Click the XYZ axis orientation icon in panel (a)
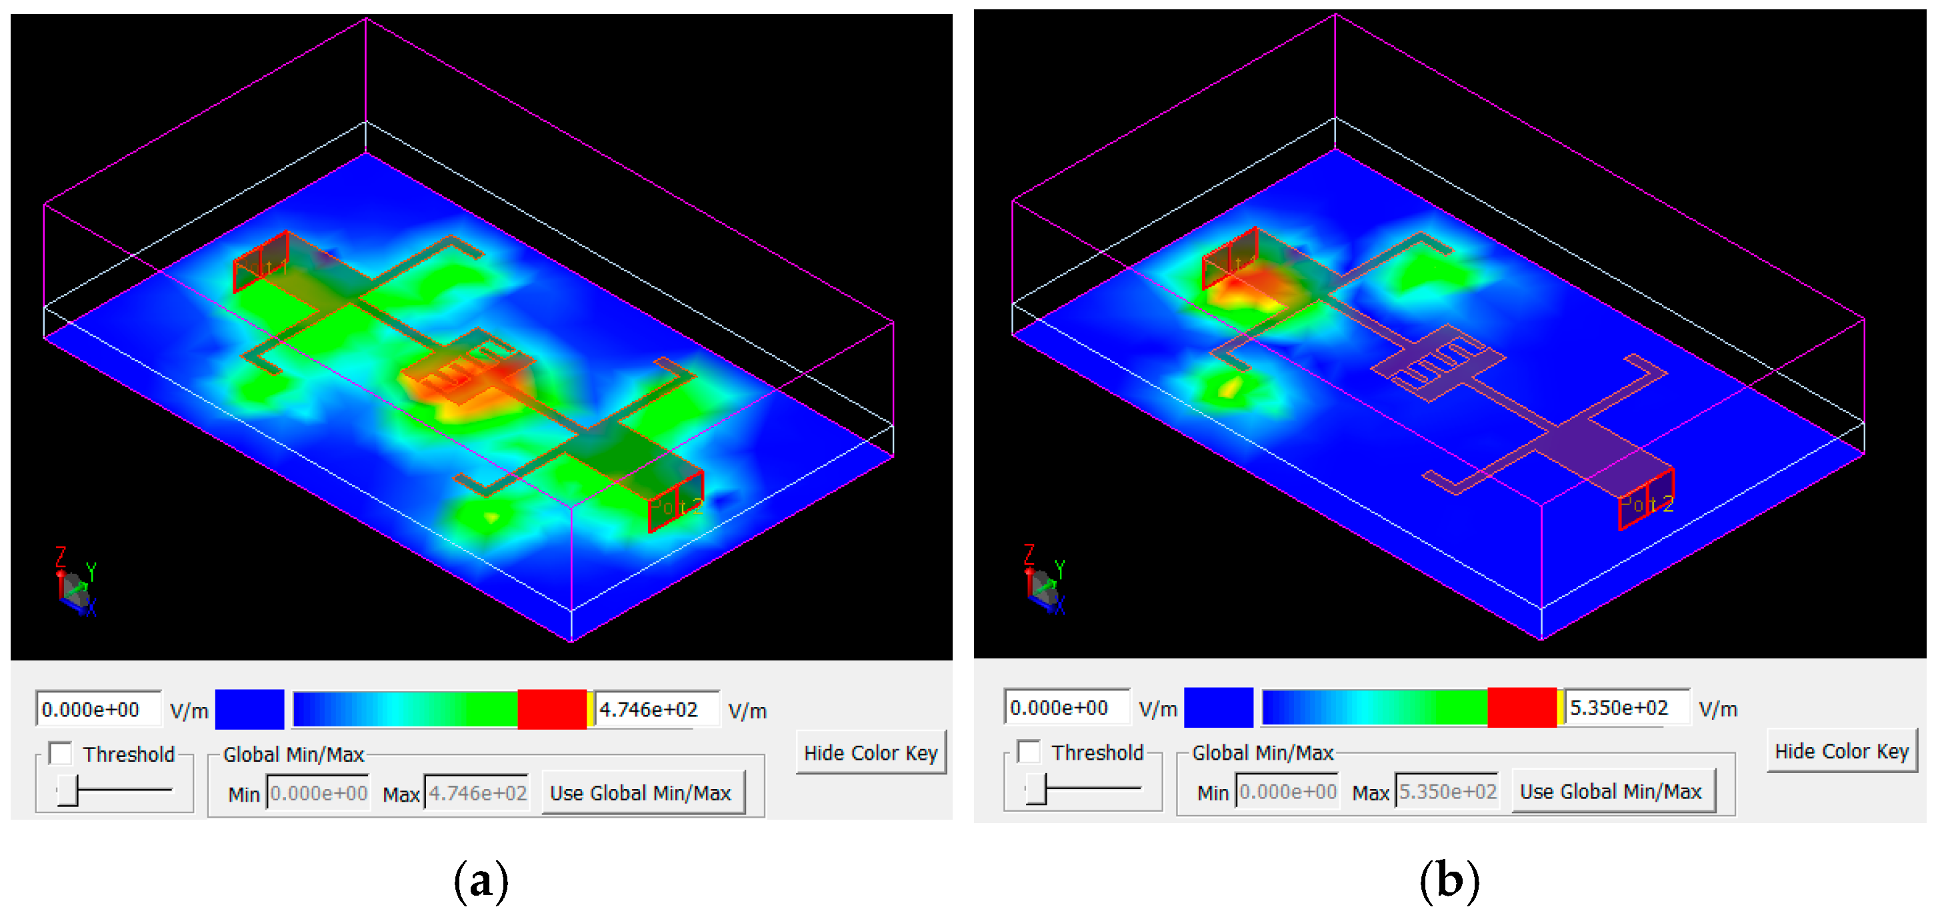The height and width of the screenshot is (915, 1938). [x=75, y=583]
